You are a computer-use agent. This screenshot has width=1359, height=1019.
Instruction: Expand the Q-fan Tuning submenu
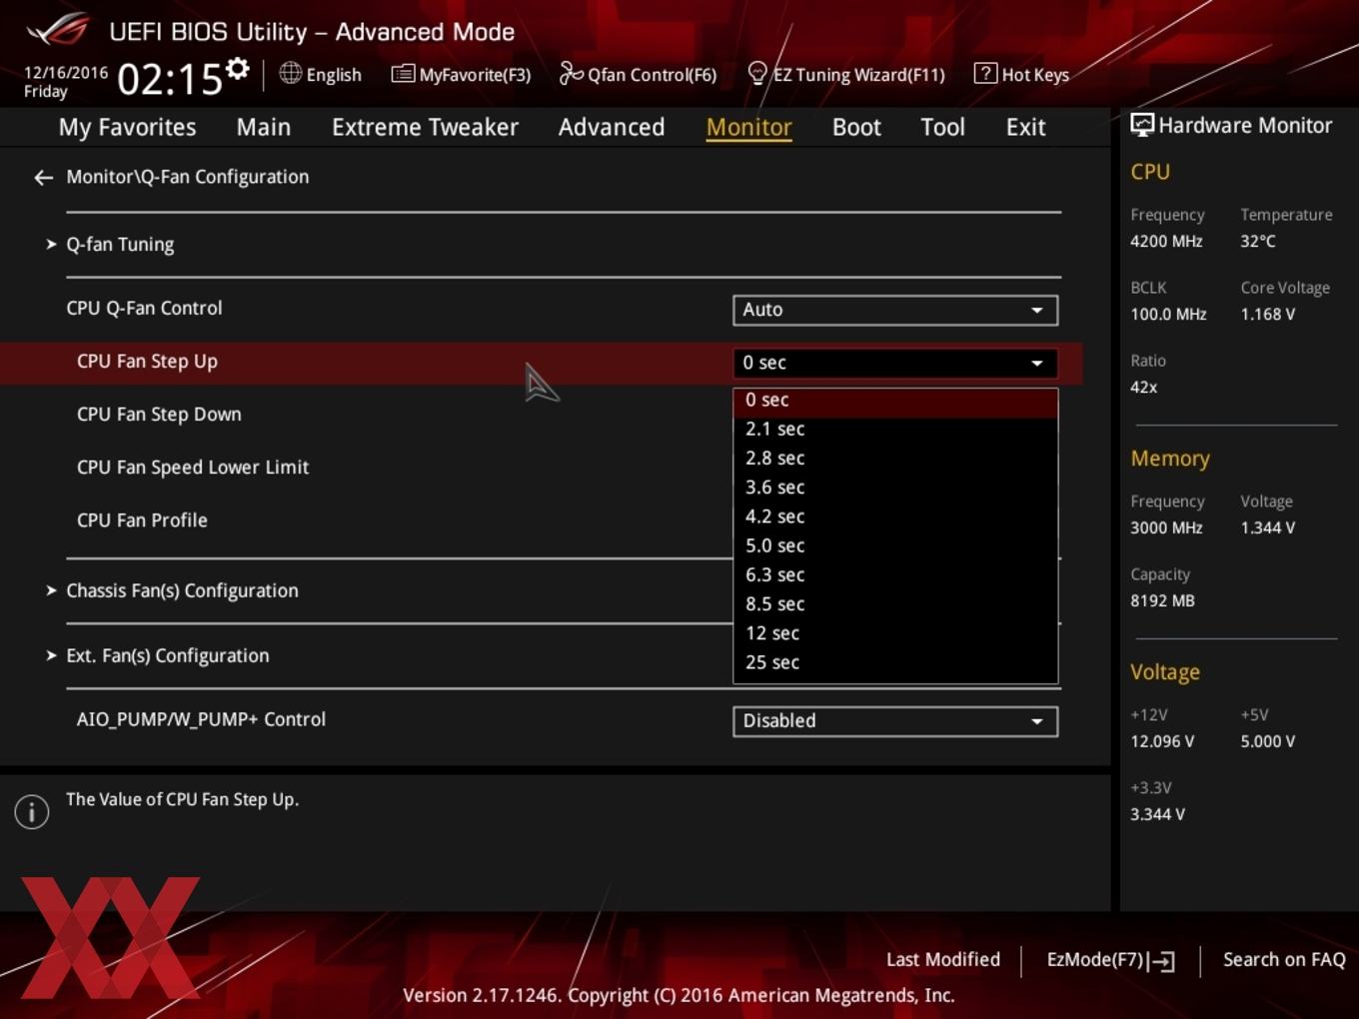pos(120,245)
